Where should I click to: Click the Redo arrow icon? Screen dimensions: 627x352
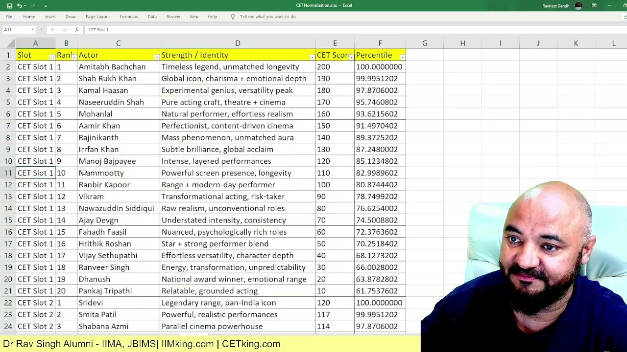[33, 5]
